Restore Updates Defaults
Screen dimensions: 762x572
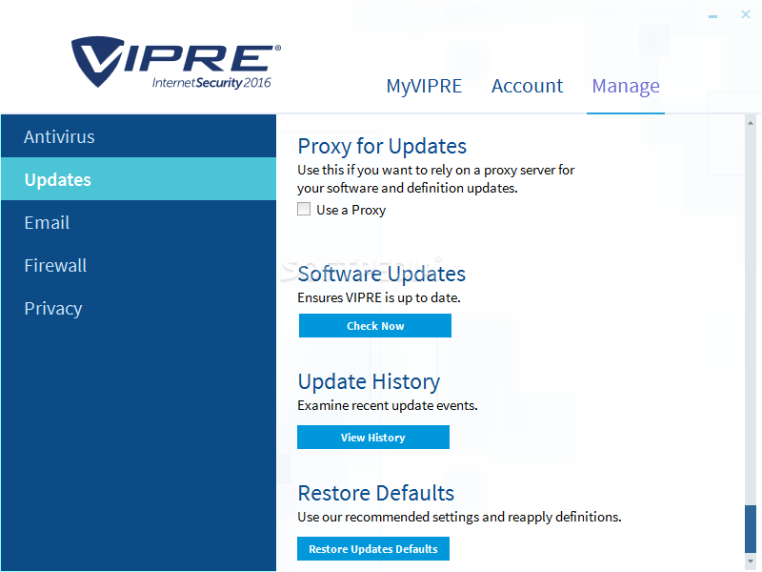[x=372, y=549]
